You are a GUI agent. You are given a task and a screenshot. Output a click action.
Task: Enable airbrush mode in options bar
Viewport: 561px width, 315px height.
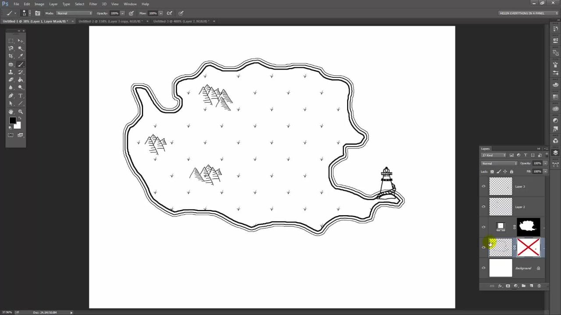pos(170,13)
